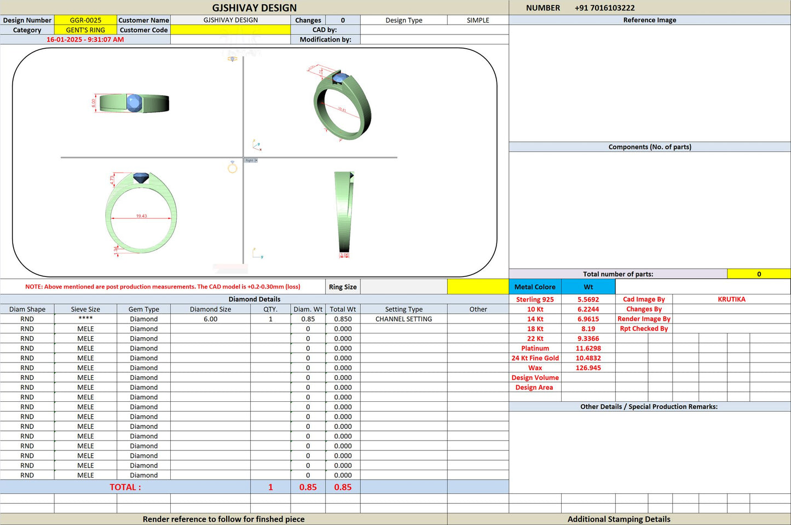791x525 pixels.
Task: Click the KRUTIKA name cell
Action: [x=731, y=299]
